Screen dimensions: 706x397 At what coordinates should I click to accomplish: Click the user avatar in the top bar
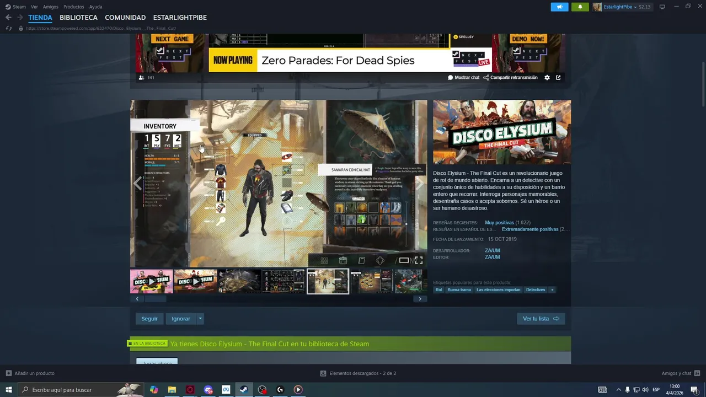tap(597, 7)
